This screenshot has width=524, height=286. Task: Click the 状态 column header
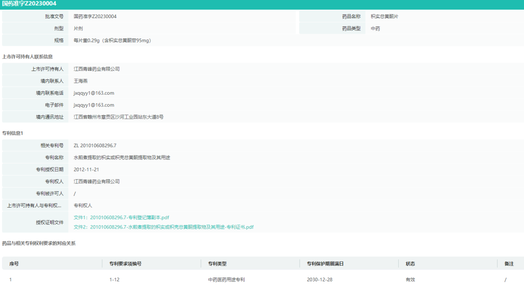(410, 264)
